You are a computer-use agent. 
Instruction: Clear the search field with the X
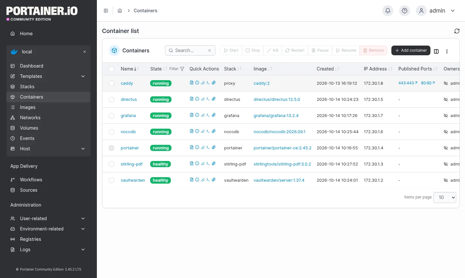pos(210,50)
